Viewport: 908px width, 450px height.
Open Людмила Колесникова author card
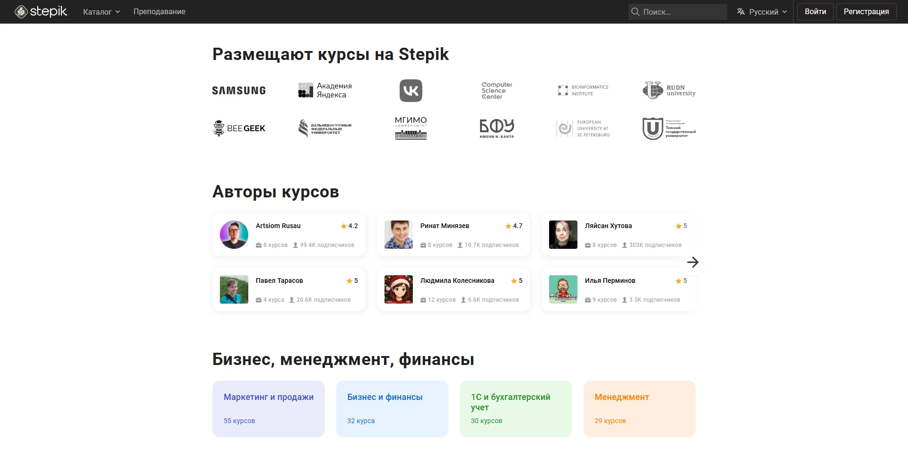click(453, 289)
